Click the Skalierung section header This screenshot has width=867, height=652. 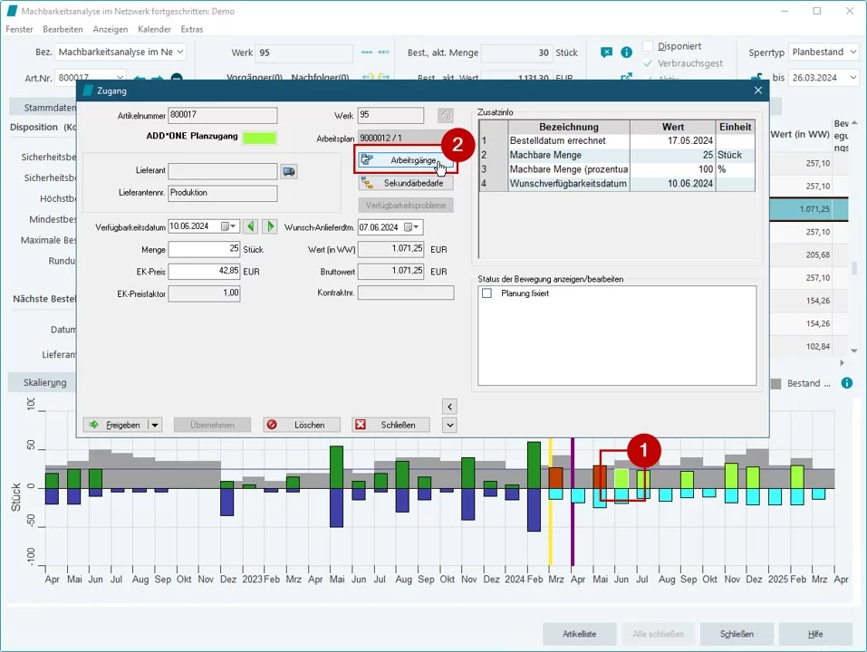coord(44,382)
